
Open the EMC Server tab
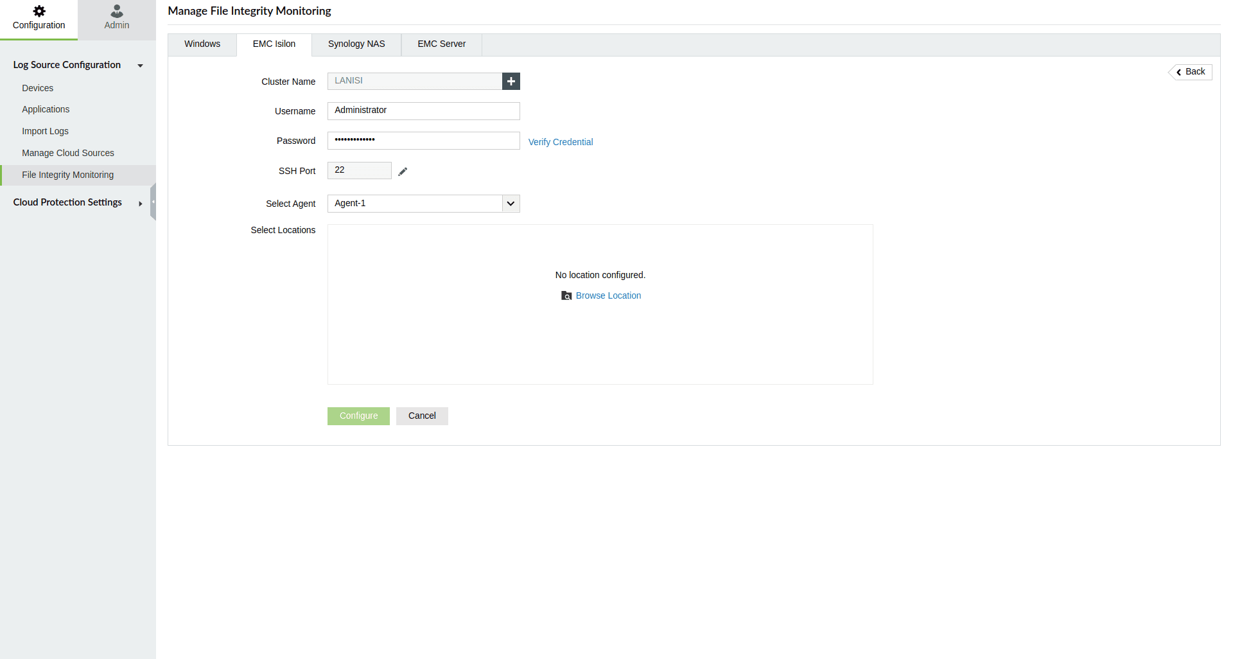point(441,44)
